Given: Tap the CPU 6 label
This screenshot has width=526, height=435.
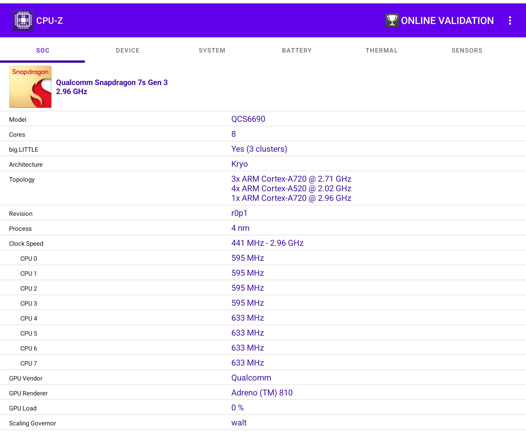Looking at the screenshot, I should pyautogui.click(x=29, y=348).
